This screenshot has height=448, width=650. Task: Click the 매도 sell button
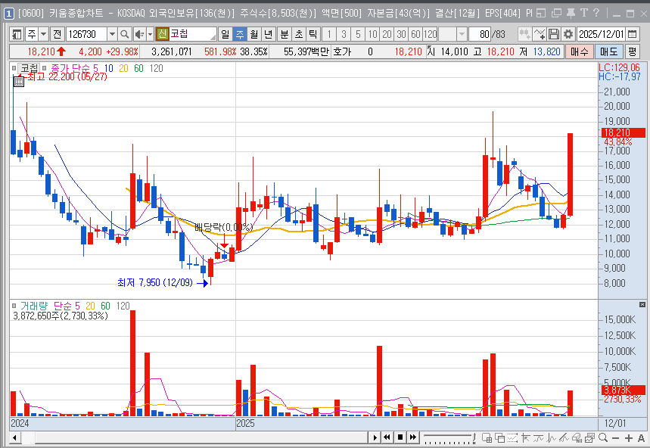pos(608,51)
